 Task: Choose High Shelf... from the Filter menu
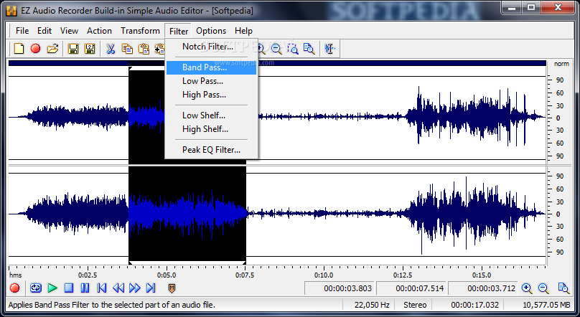click(211, 129)
